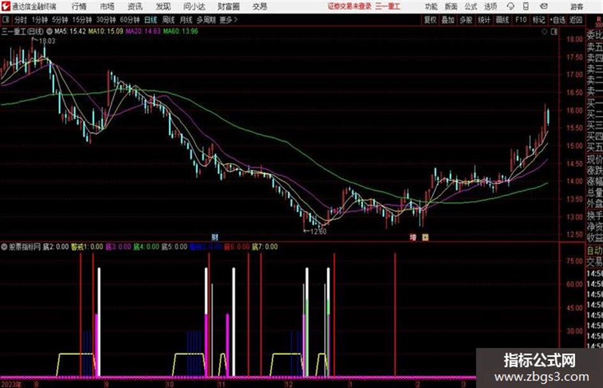
Task: Click the 多股 toolbar button
Action: click(466, 20)
